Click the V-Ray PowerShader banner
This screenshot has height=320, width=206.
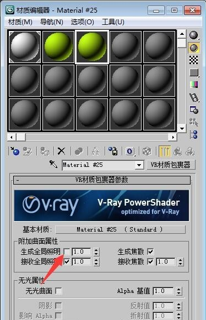tap(101, 206)
